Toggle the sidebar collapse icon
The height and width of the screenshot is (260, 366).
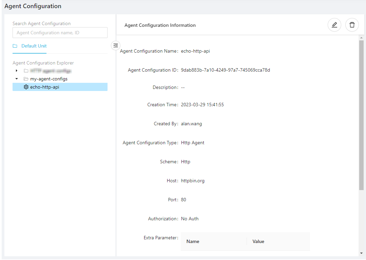pos(116,45)
